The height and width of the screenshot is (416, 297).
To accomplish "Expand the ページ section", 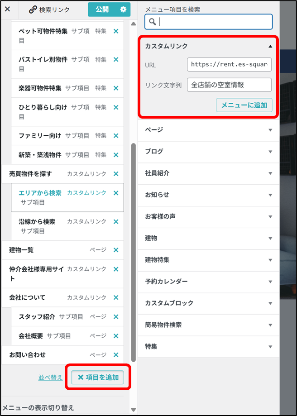I will click(270, 130).
